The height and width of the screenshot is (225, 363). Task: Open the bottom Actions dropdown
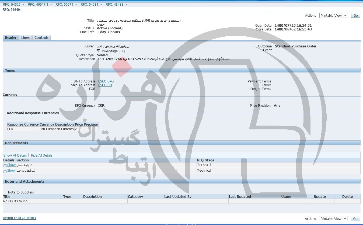(333, 219)
